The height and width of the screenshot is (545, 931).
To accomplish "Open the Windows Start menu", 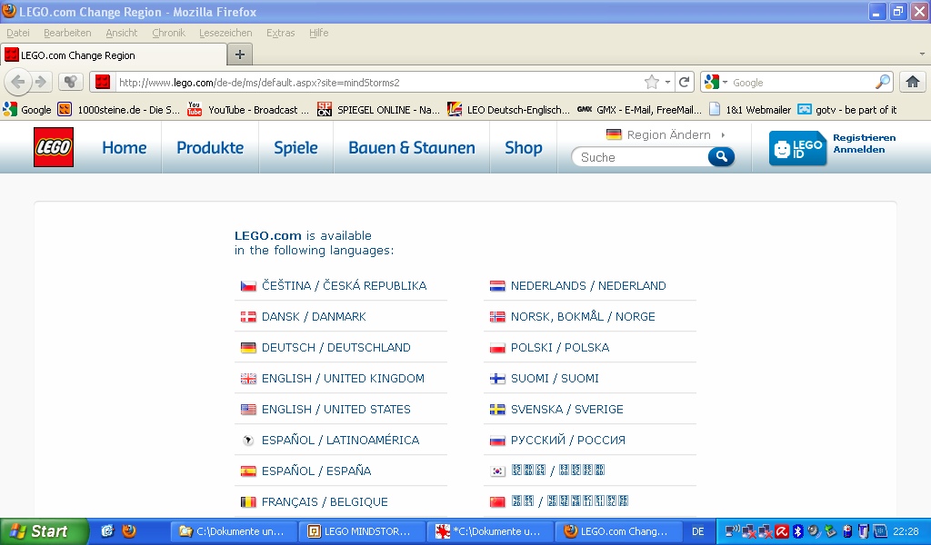I will click(x=44, y=531).
